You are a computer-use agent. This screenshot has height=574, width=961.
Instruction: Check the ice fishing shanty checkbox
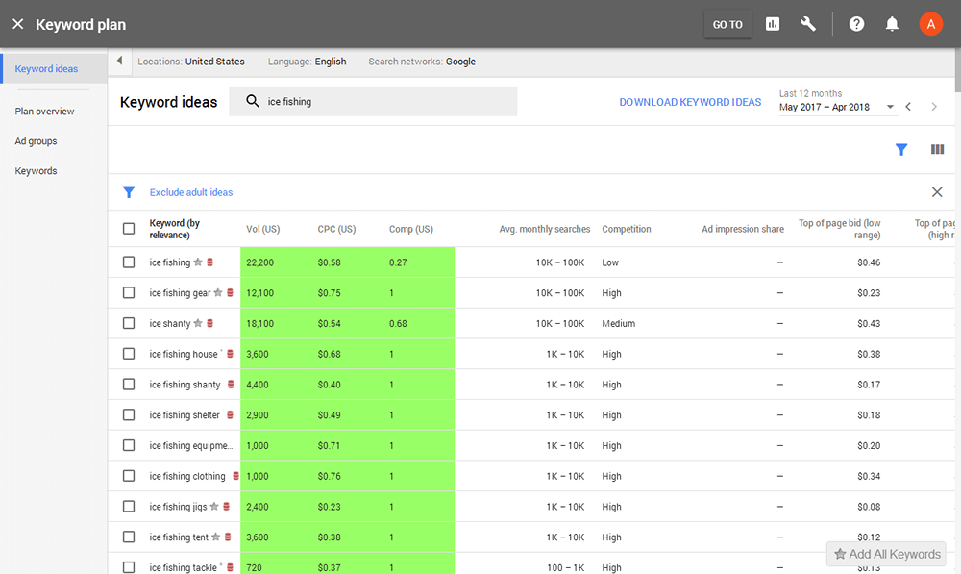(129, 385)
